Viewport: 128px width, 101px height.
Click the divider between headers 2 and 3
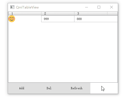click(x=74, y=13)
